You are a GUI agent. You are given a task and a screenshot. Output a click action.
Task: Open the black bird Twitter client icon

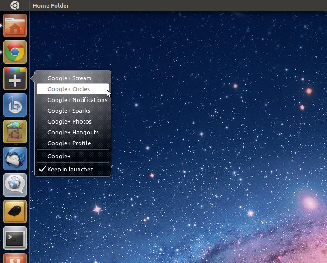(15, 212)
